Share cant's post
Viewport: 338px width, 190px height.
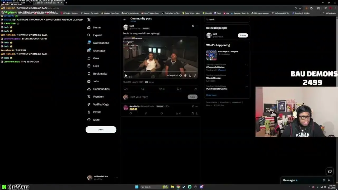click(x=196, y=89)
